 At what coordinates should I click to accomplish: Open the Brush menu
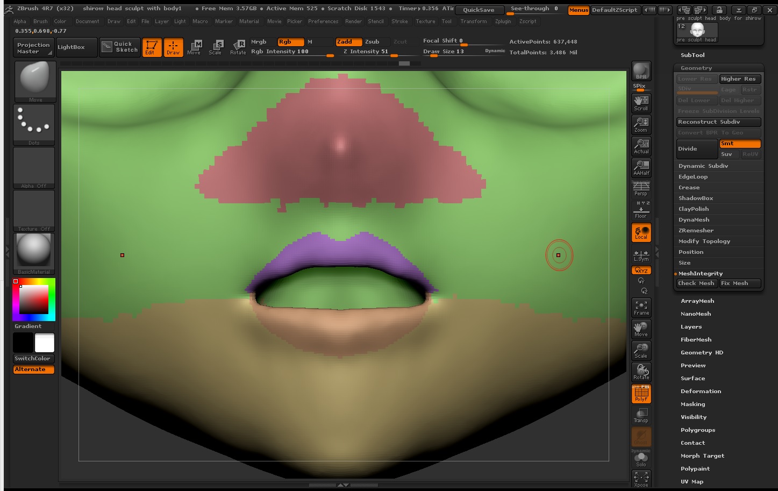tap(40, 22)
